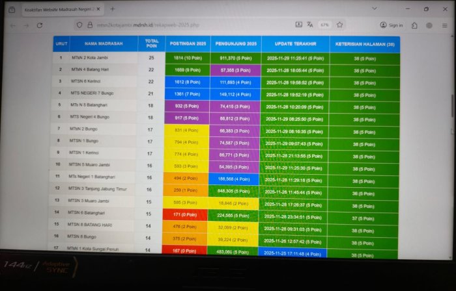Open a new browser tab
The height and width of the screenshot is (291, 456).
click(113, 10)
